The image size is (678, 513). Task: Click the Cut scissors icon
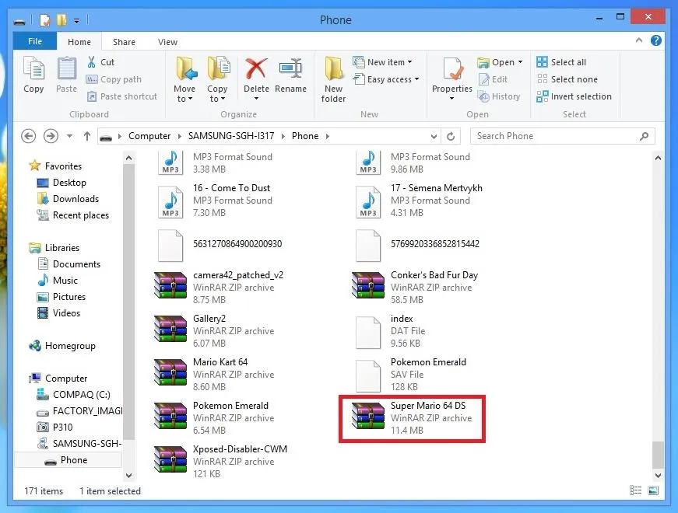(x=91, y=62)
